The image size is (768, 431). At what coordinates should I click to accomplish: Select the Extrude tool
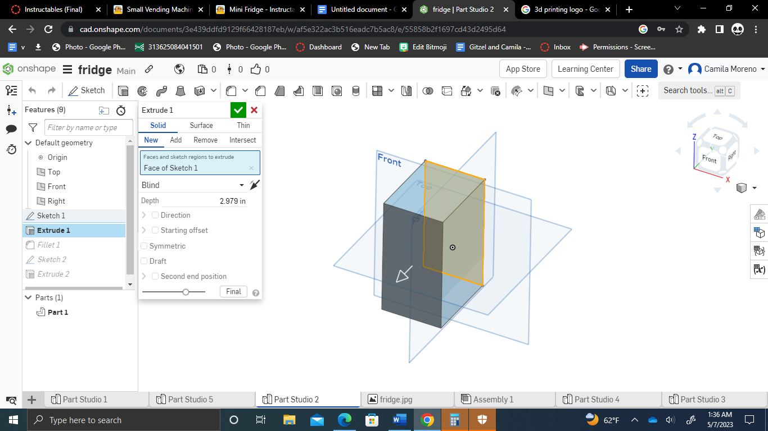point(123,90)
